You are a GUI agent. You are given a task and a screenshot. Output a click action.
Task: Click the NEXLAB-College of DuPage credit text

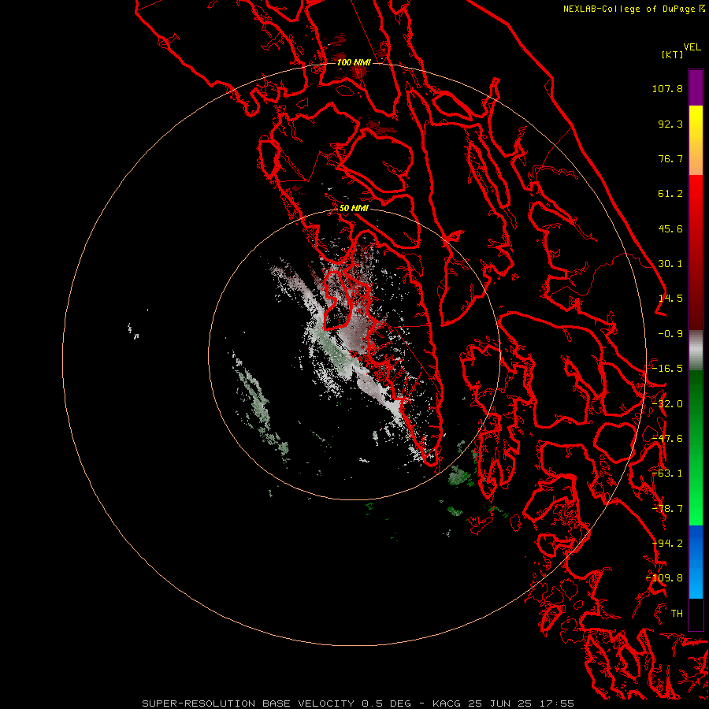634,9
